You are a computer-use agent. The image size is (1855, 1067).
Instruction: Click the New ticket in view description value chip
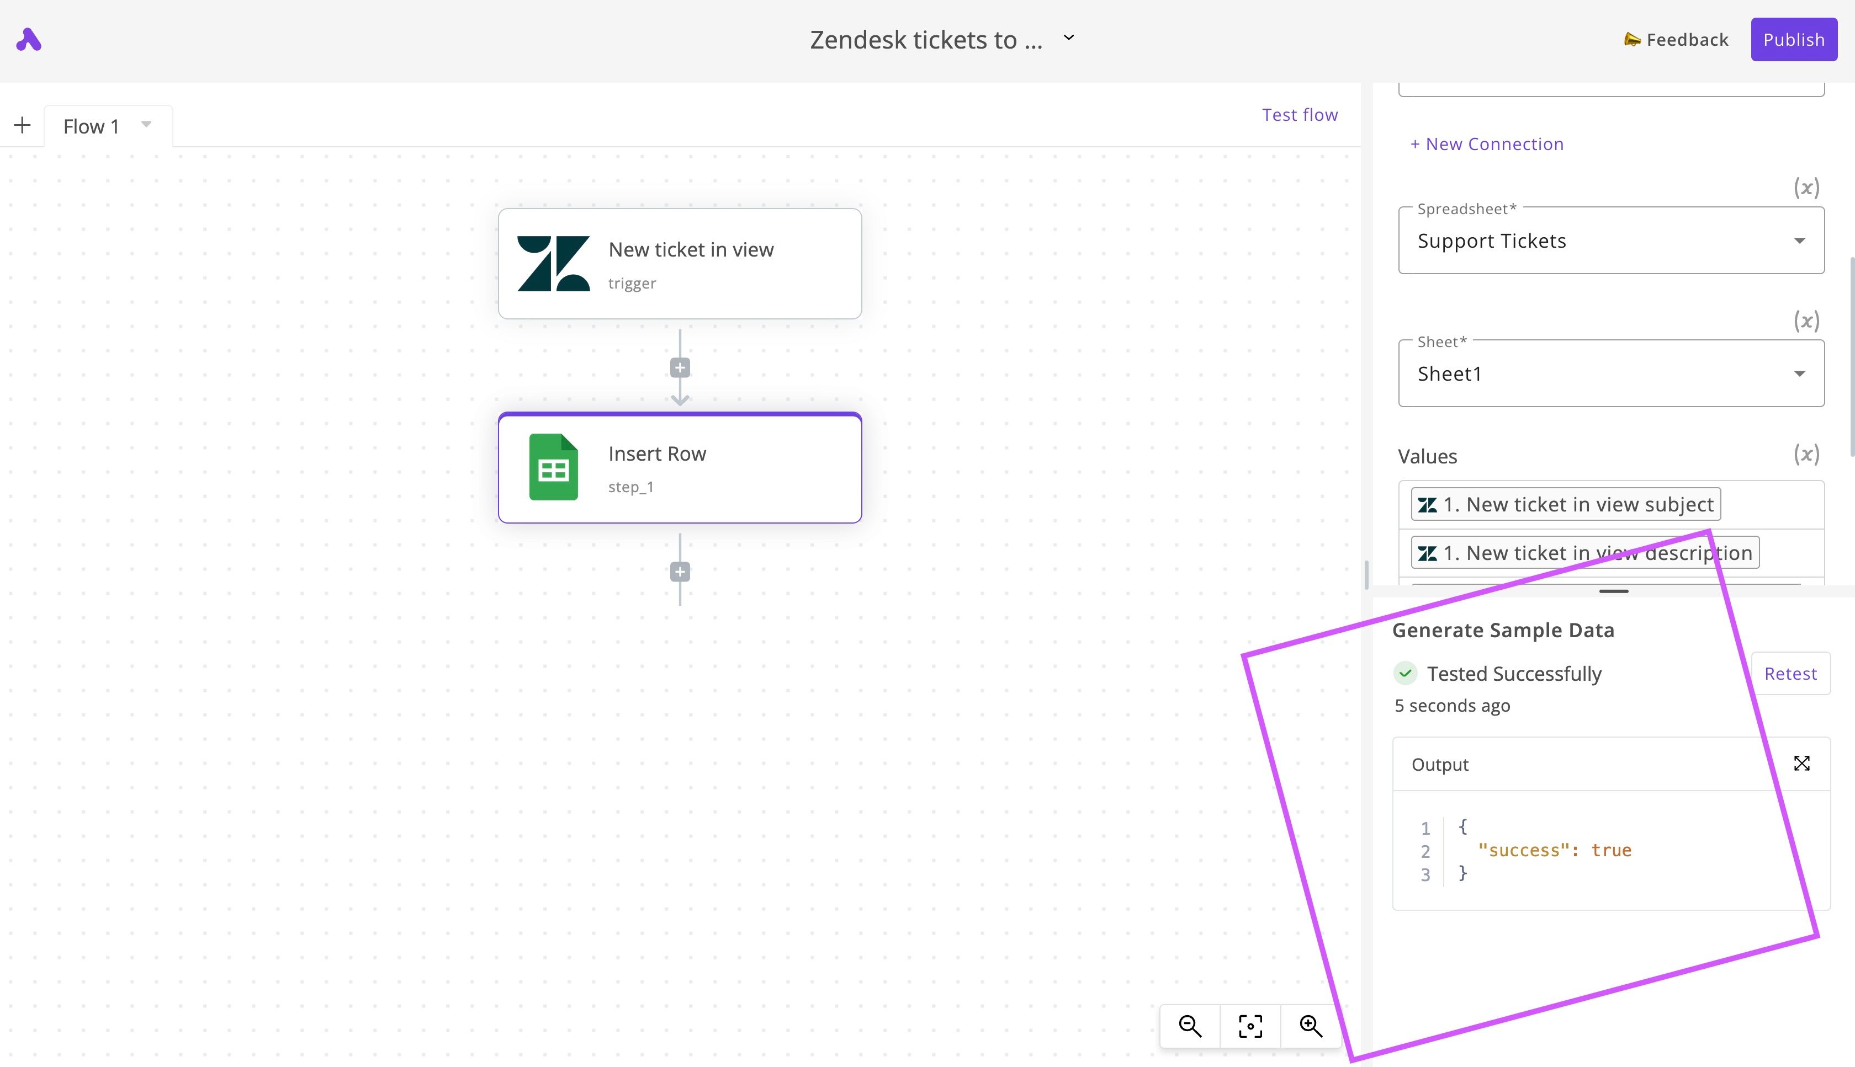[1584, 553]
